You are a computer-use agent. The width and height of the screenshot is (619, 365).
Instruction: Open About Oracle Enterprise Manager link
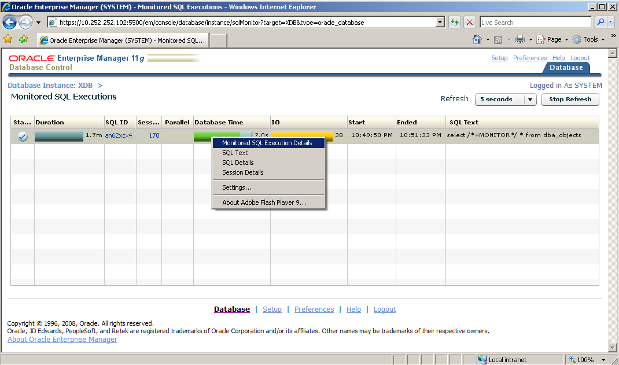coord(62,340)
